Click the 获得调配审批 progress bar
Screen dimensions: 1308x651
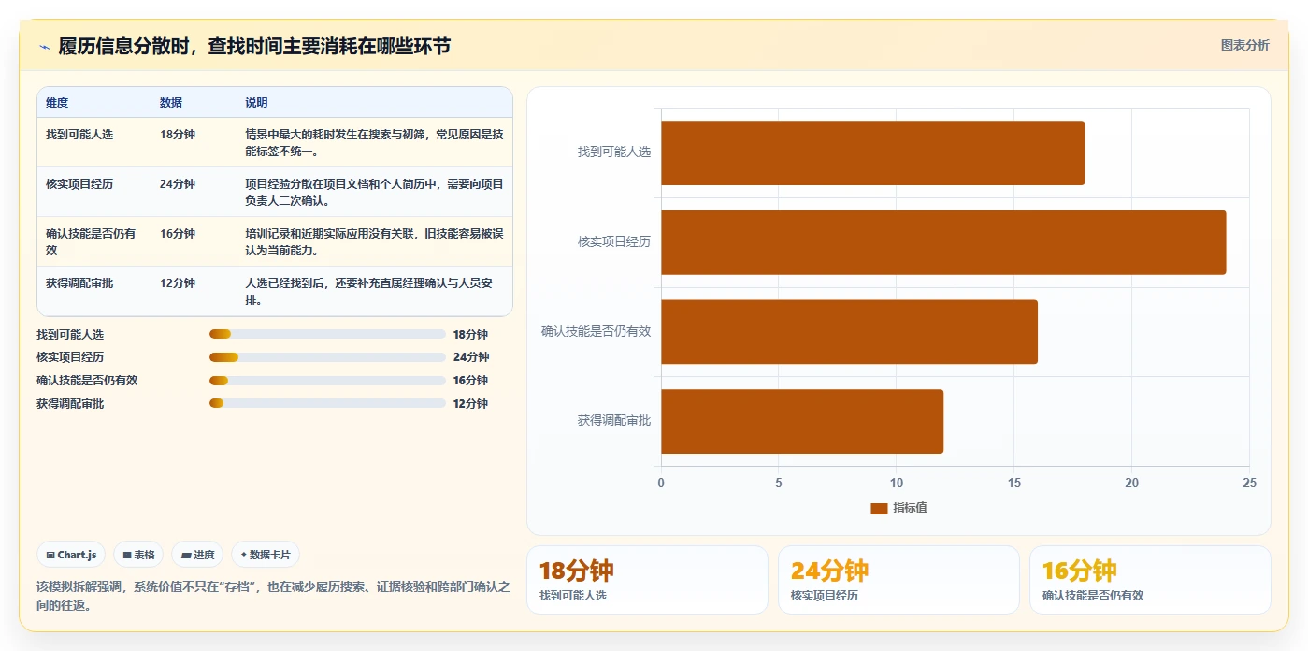click(327, 403)
